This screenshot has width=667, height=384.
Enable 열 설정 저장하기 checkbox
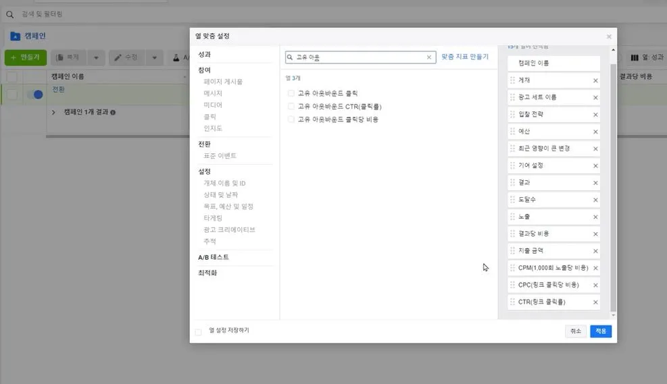click(x=198, y=332)
